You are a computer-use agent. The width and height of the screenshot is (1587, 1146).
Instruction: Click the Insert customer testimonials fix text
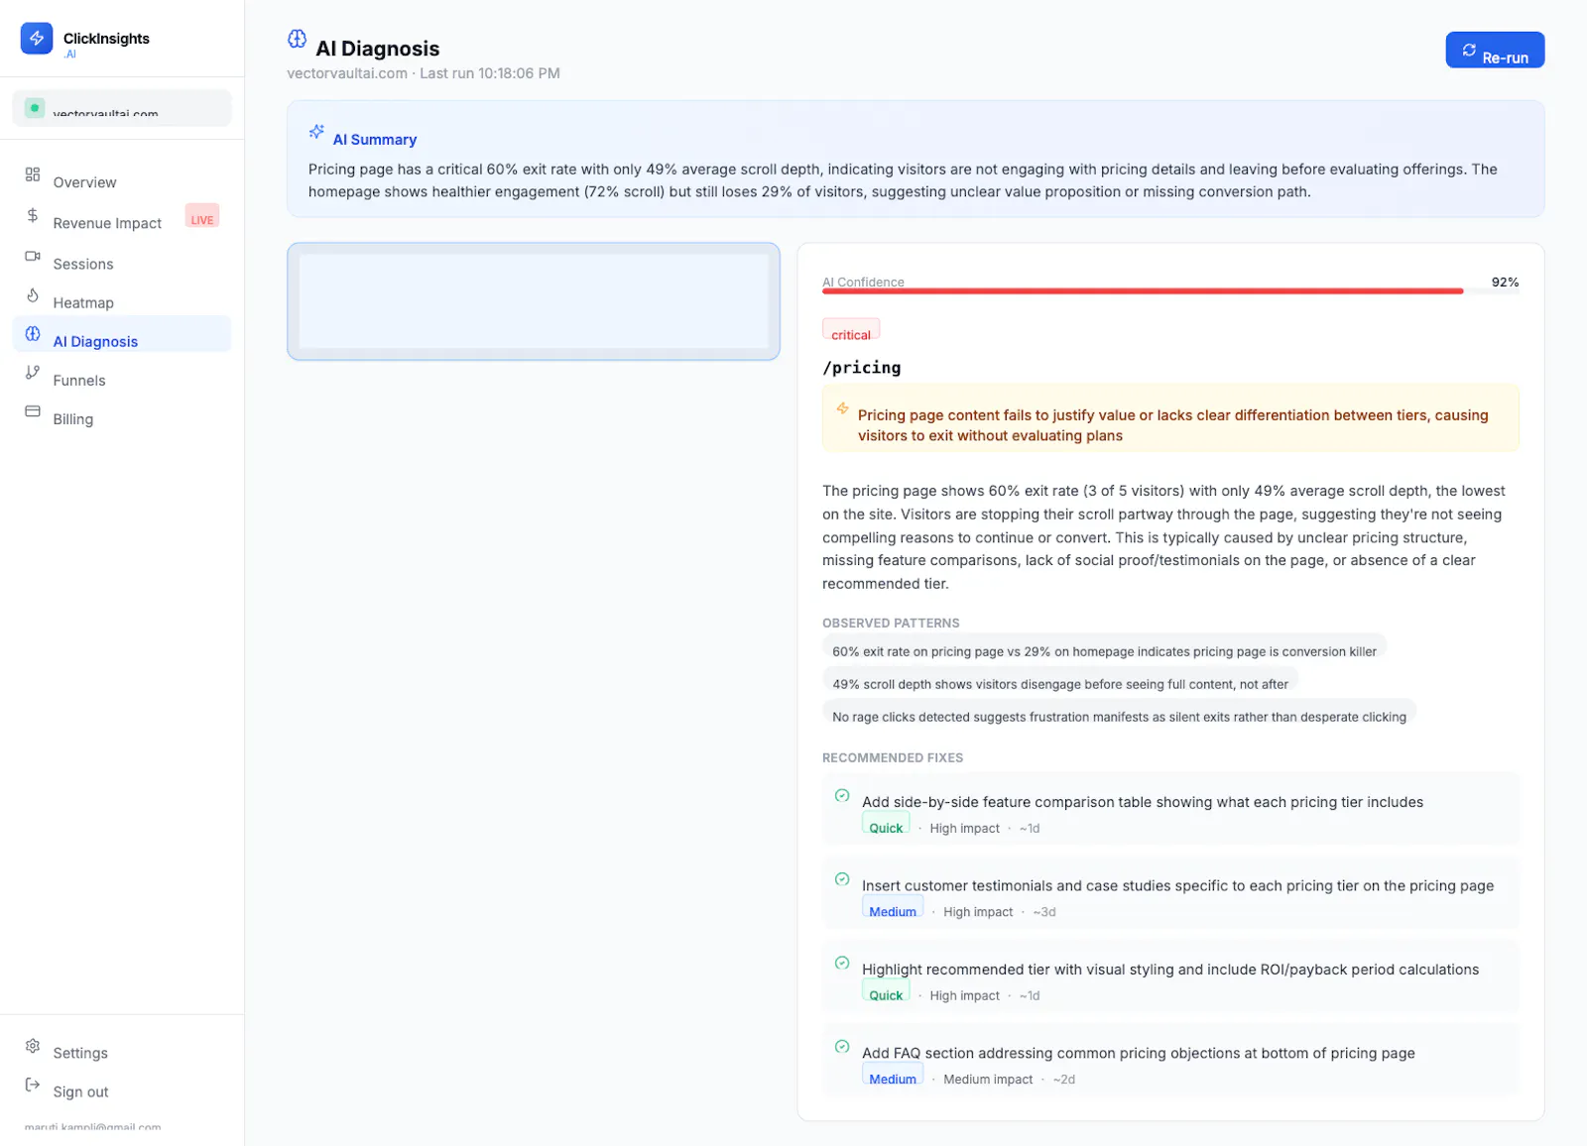[x=1177, y=885]
